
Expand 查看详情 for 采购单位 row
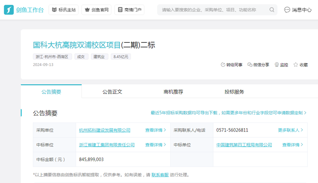tap(155, 130)
